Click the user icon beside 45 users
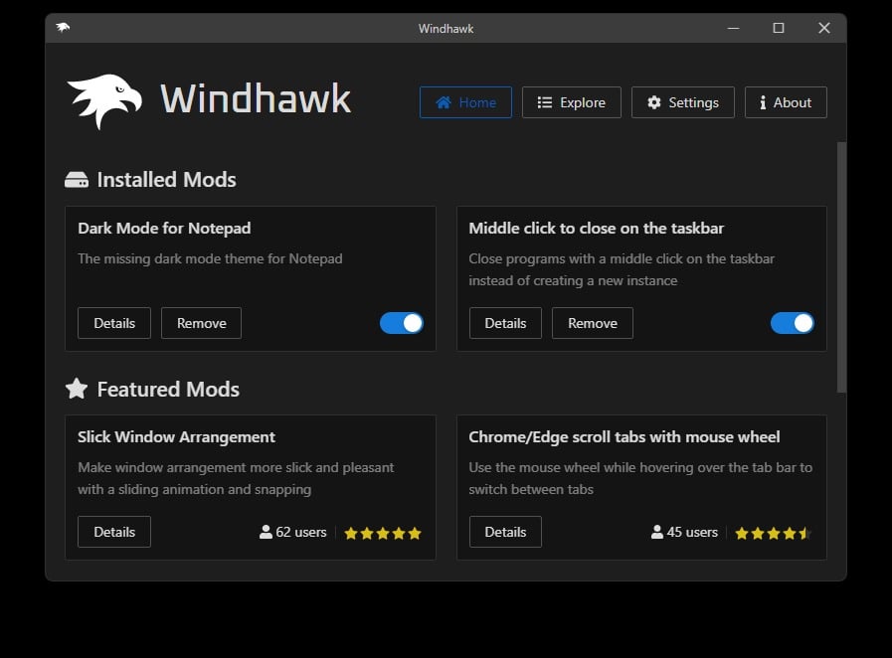Viewport: 892px width, 658px height. pos(656,533)
